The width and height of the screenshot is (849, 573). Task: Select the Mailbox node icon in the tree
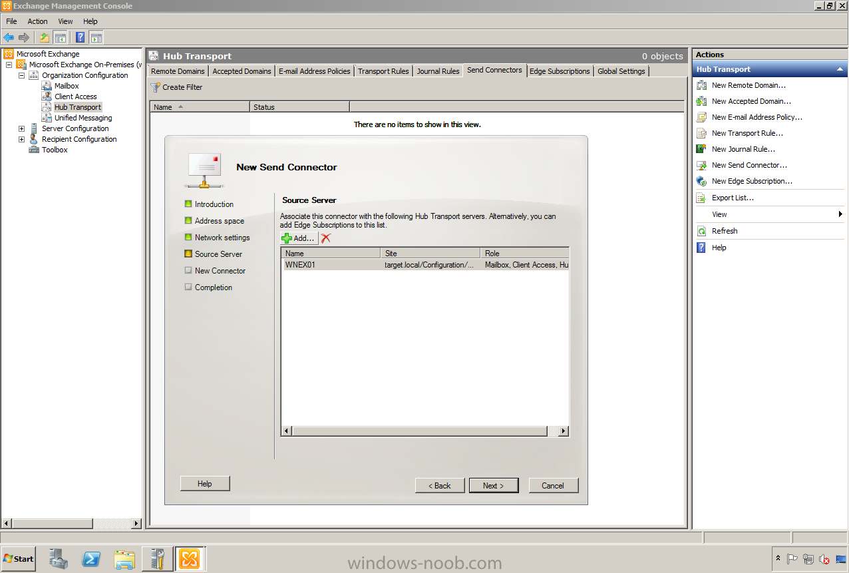tap(47, 86)
